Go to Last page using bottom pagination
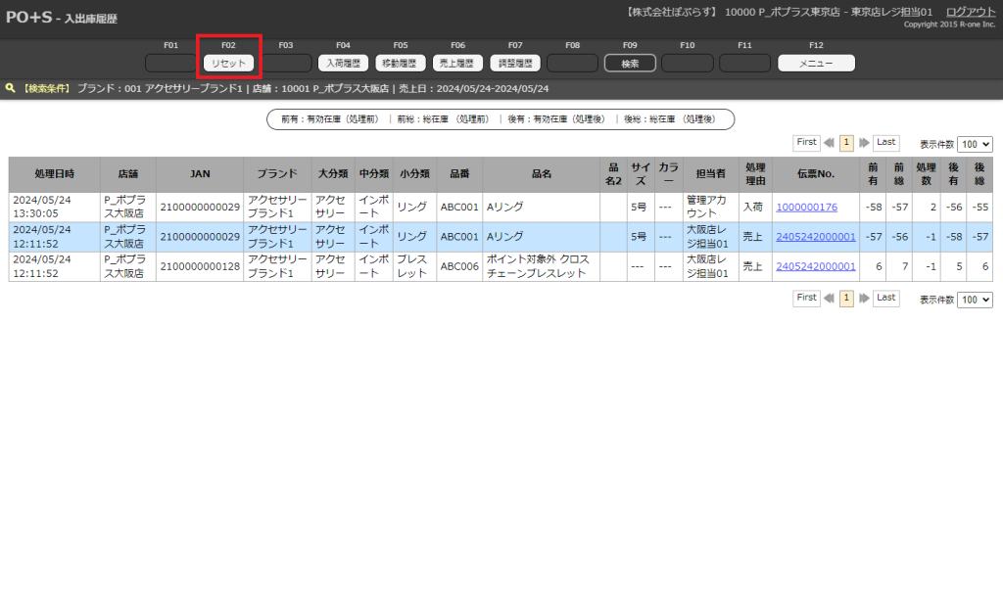The image size is (1003, 604). [x=885, y=298]
